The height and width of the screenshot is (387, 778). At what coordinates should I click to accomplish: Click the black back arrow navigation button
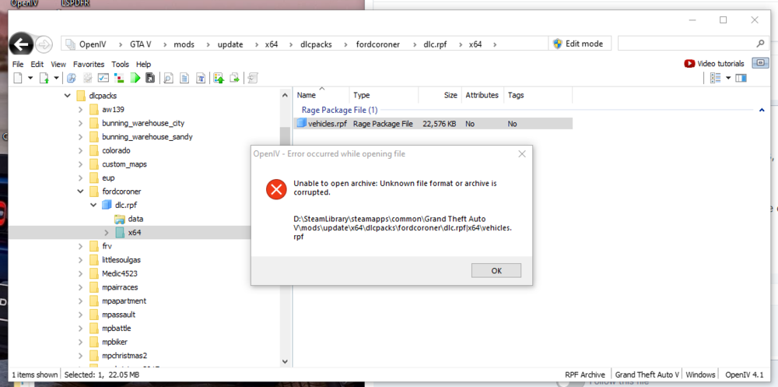(x=21, y=44)
